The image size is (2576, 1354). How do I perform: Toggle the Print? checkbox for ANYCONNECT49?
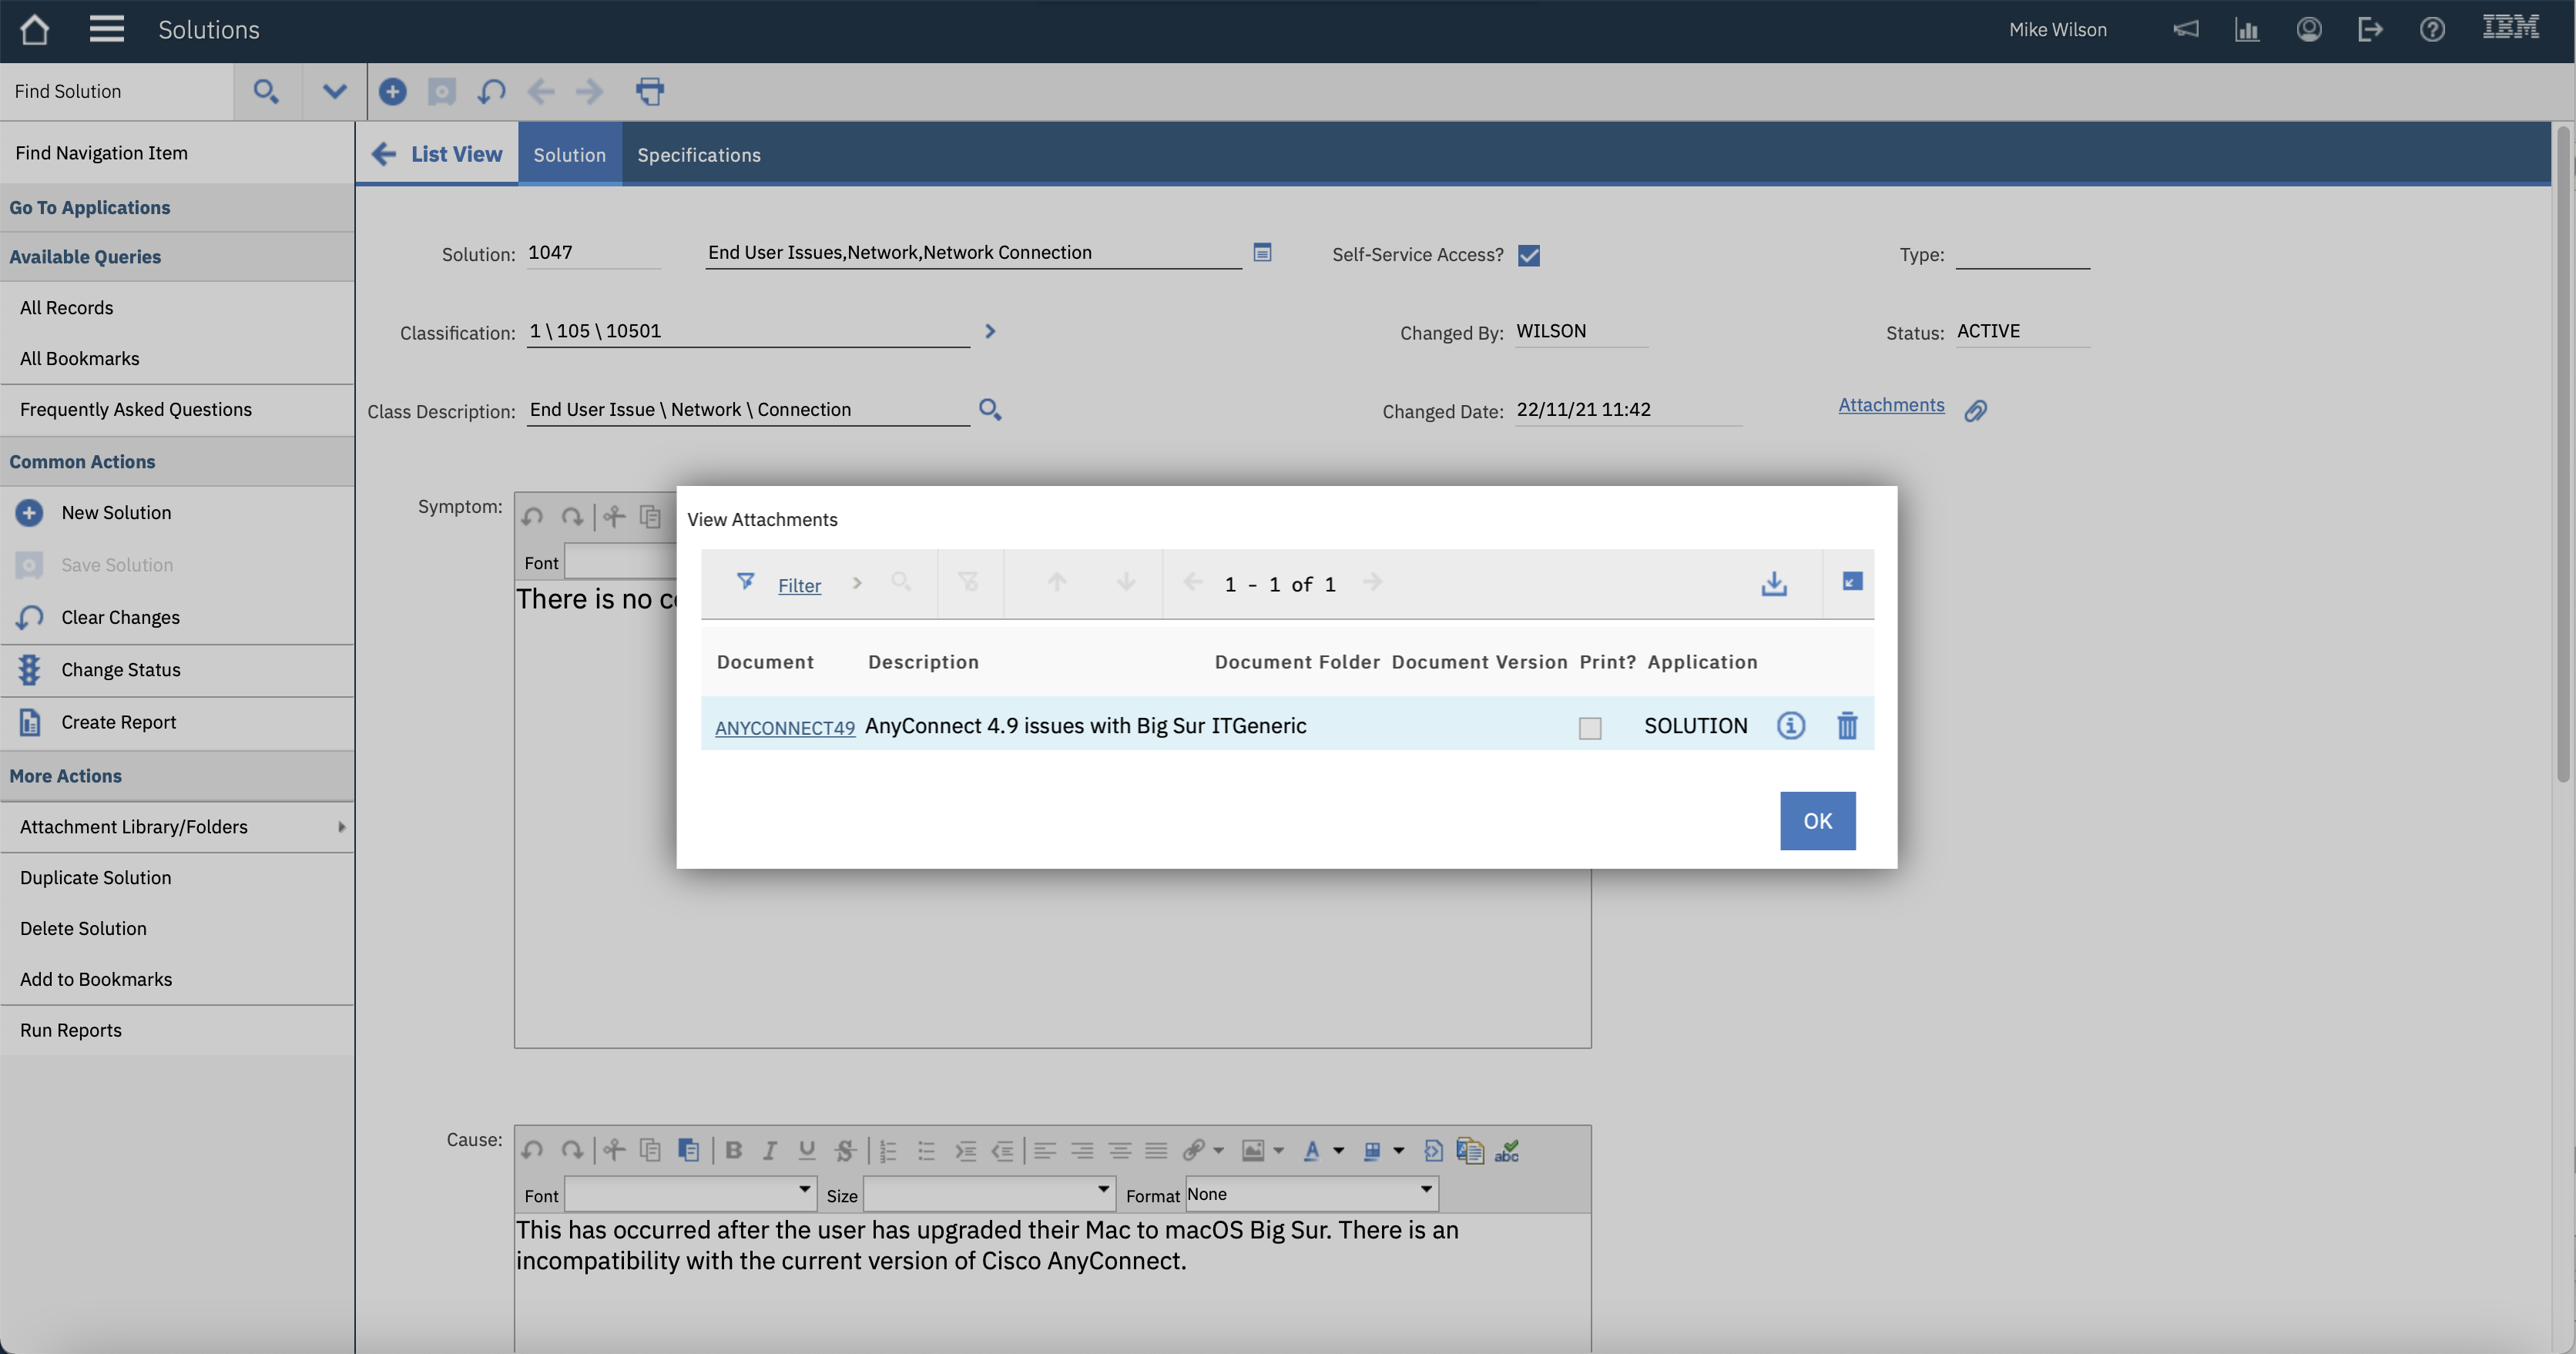coord(1589,728)
